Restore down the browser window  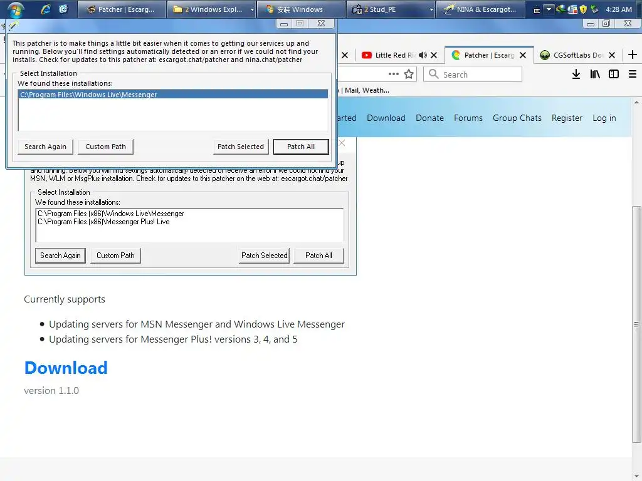(606, 24)
